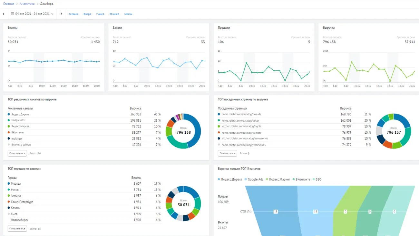Open the 04 окт. – 24 окт. 2021 date range dropdown
The width and height of the screenshot is (419, 236).
(x=32, y=14)
